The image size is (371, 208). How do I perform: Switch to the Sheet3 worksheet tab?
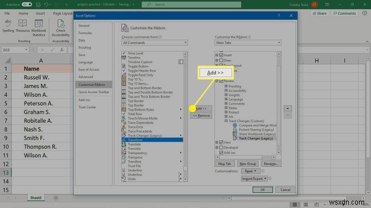pyautogui.click(x=36, y=198)
